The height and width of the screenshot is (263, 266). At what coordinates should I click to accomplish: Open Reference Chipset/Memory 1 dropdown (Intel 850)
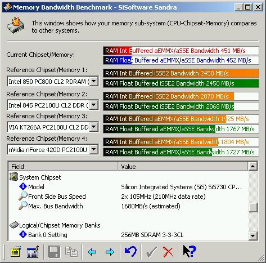[94, 81]
